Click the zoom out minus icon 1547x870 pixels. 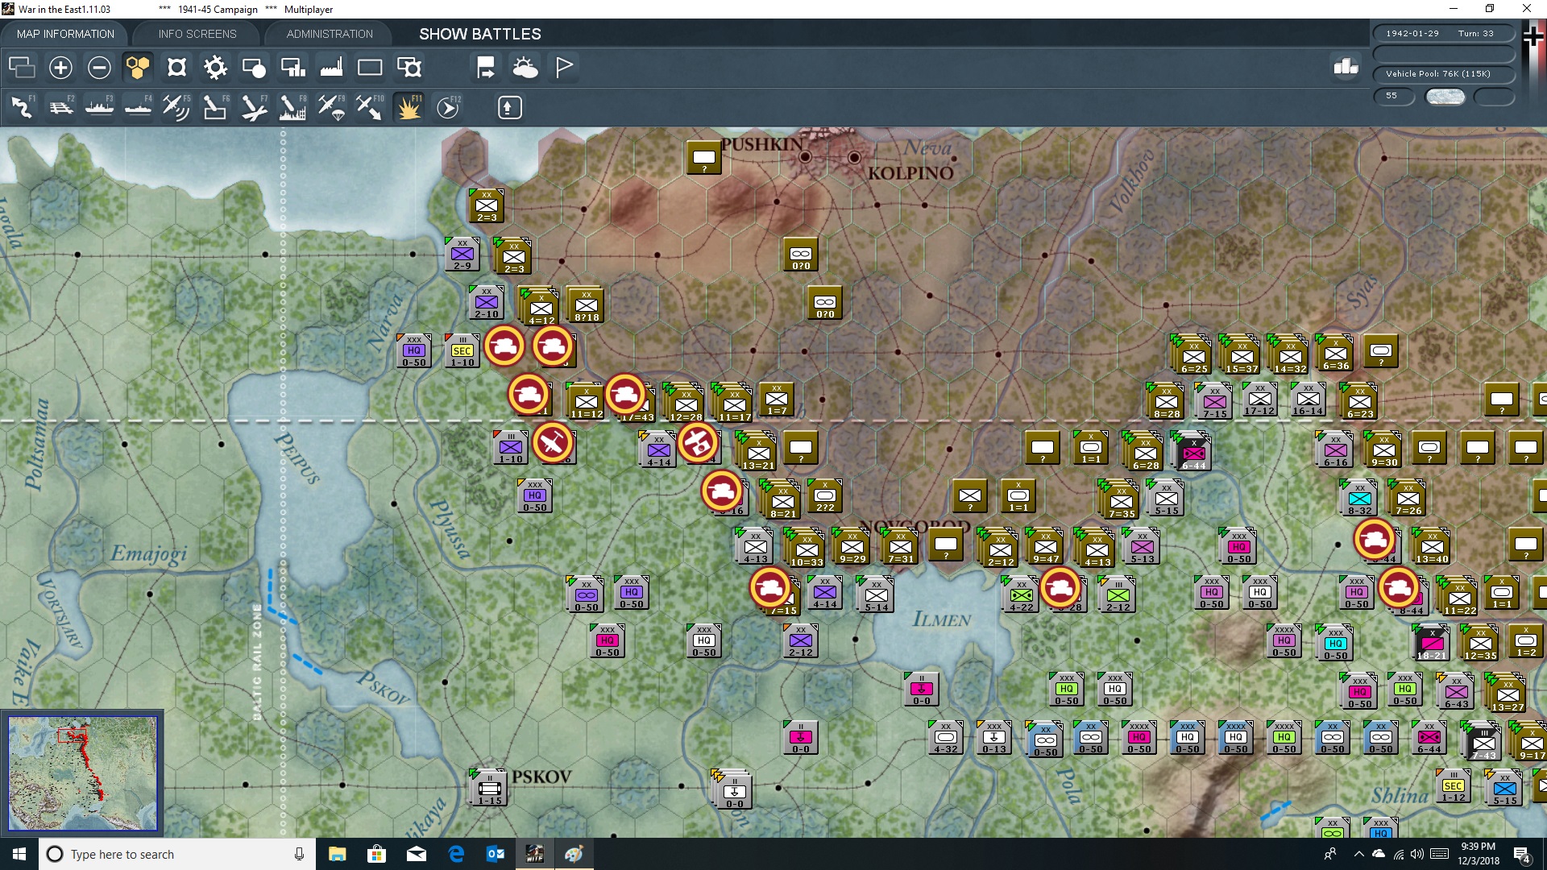click(99, 68)
